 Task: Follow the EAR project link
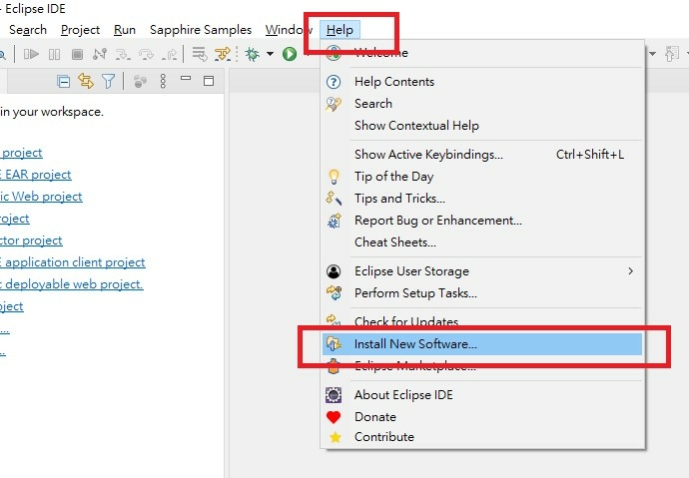[x=36, y=175]
